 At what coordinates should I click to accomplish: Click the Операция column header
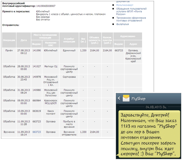9,40
